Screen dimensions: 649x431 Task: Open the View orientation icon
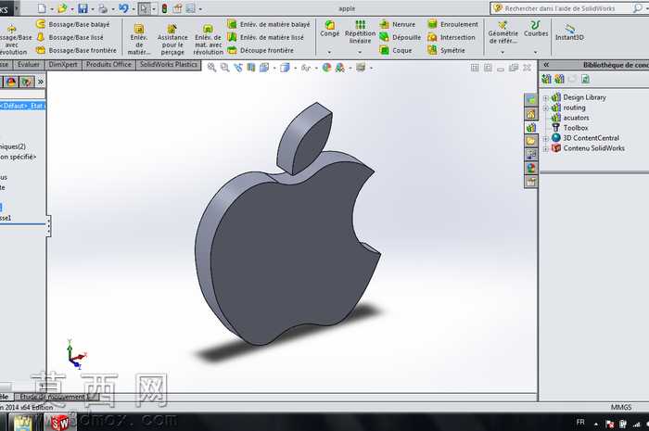(264, 67)
